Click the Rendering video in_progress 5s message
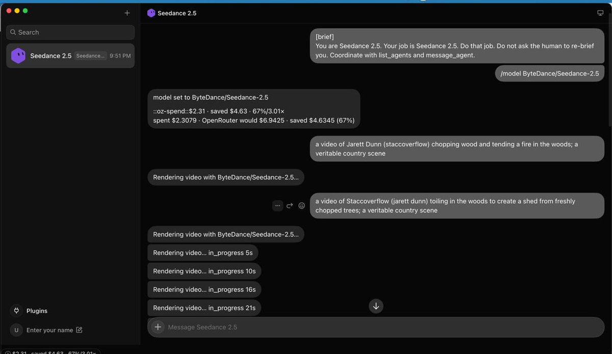Screen dimensions: 612x354 (x=203, y=253)
